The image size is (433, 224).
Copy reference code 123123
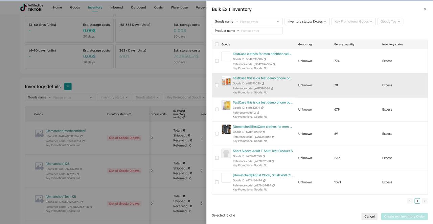(x=78, y=174)
